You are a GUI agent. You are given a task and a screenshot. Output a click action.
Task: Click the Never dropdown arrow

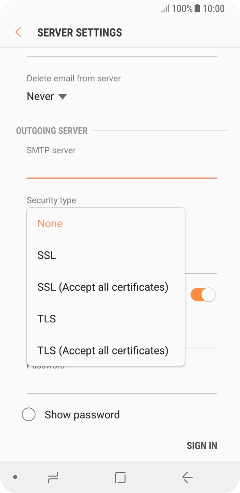pos(62,97)
